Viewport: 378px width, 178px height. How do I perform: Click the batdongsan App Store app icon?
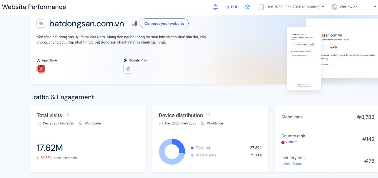(x=41, y=69)
